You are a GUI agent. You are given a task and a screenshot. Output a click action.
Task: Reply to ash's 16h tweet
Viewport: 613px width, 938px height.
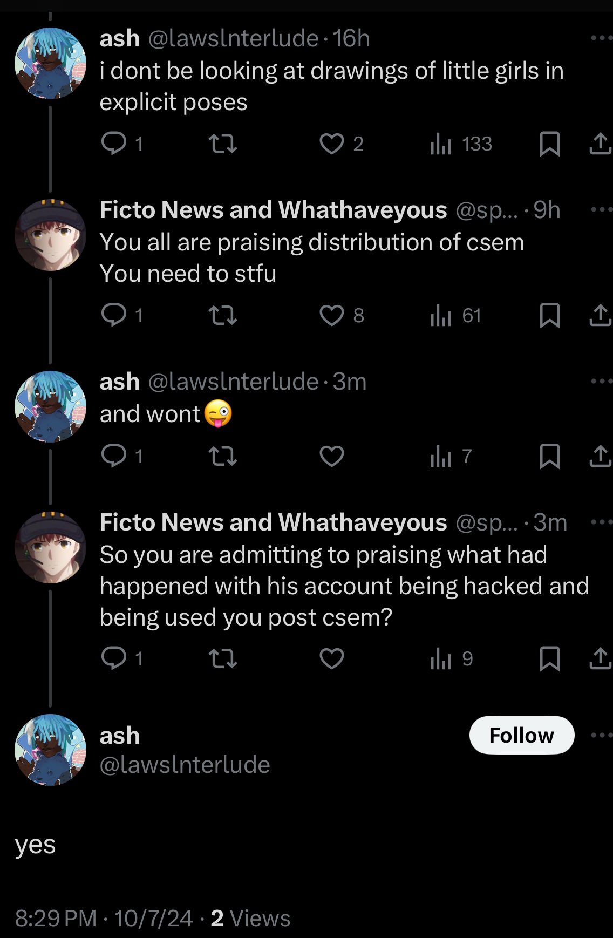pos(122,144)
